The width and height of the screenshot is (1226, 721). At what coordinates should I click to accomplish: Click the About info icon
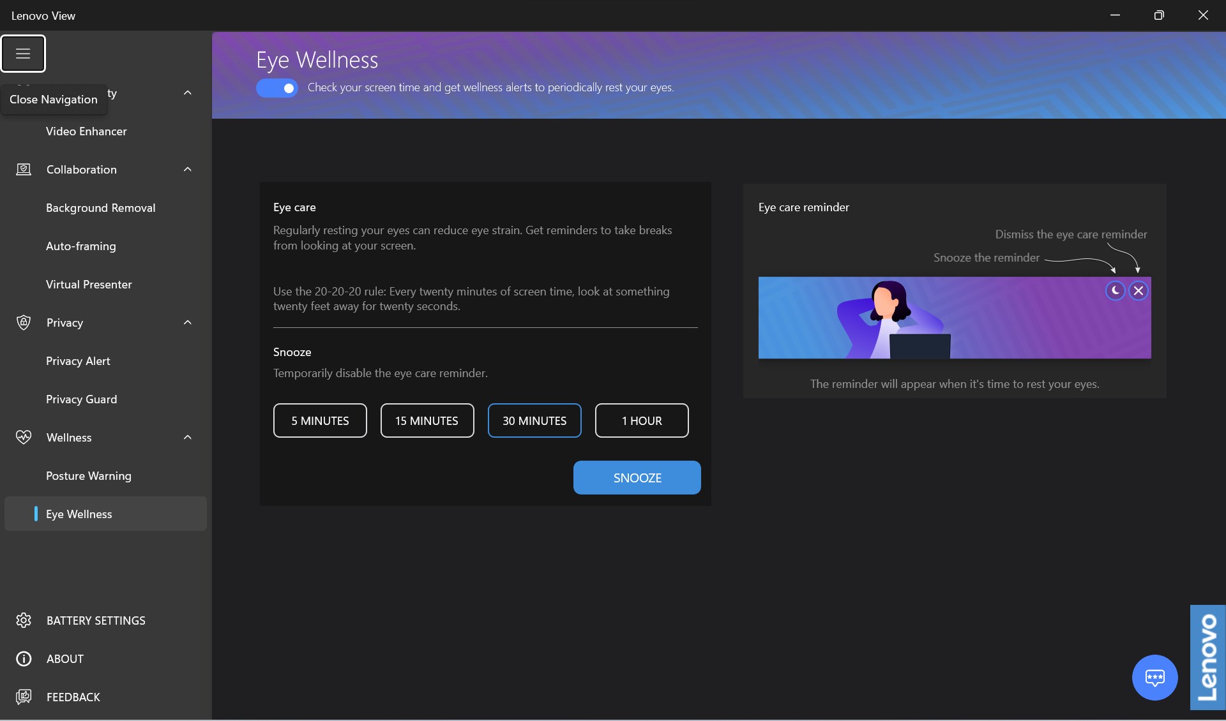click(x=24, y=658)
